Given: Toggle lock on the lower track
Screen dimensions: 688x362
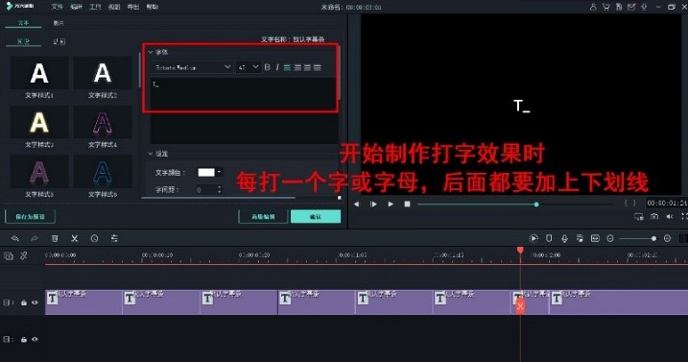Looking at the screenshot, I should pos(24,340).
